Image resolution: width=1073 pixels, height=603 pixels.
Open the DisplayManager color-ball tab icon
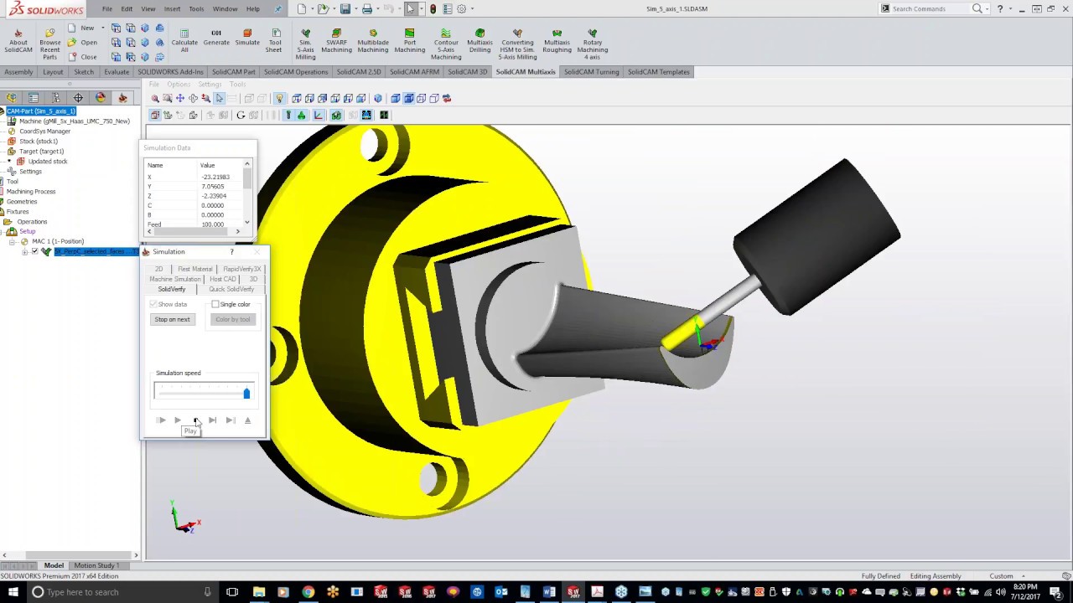click(101, 97)
